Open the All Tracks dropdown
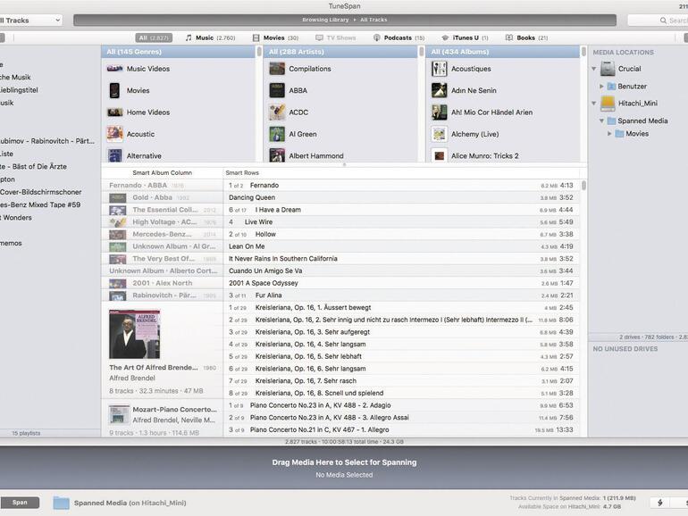Image resolution: width=688 pixels, height=516 pixels. tap(29, 21)
